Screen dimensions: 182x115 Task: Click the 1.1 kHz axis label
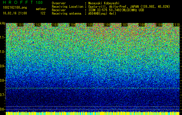(3, 38)
